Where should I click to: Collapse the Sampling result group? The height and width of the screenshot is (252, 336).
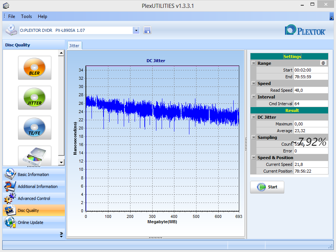pos(254,137)
